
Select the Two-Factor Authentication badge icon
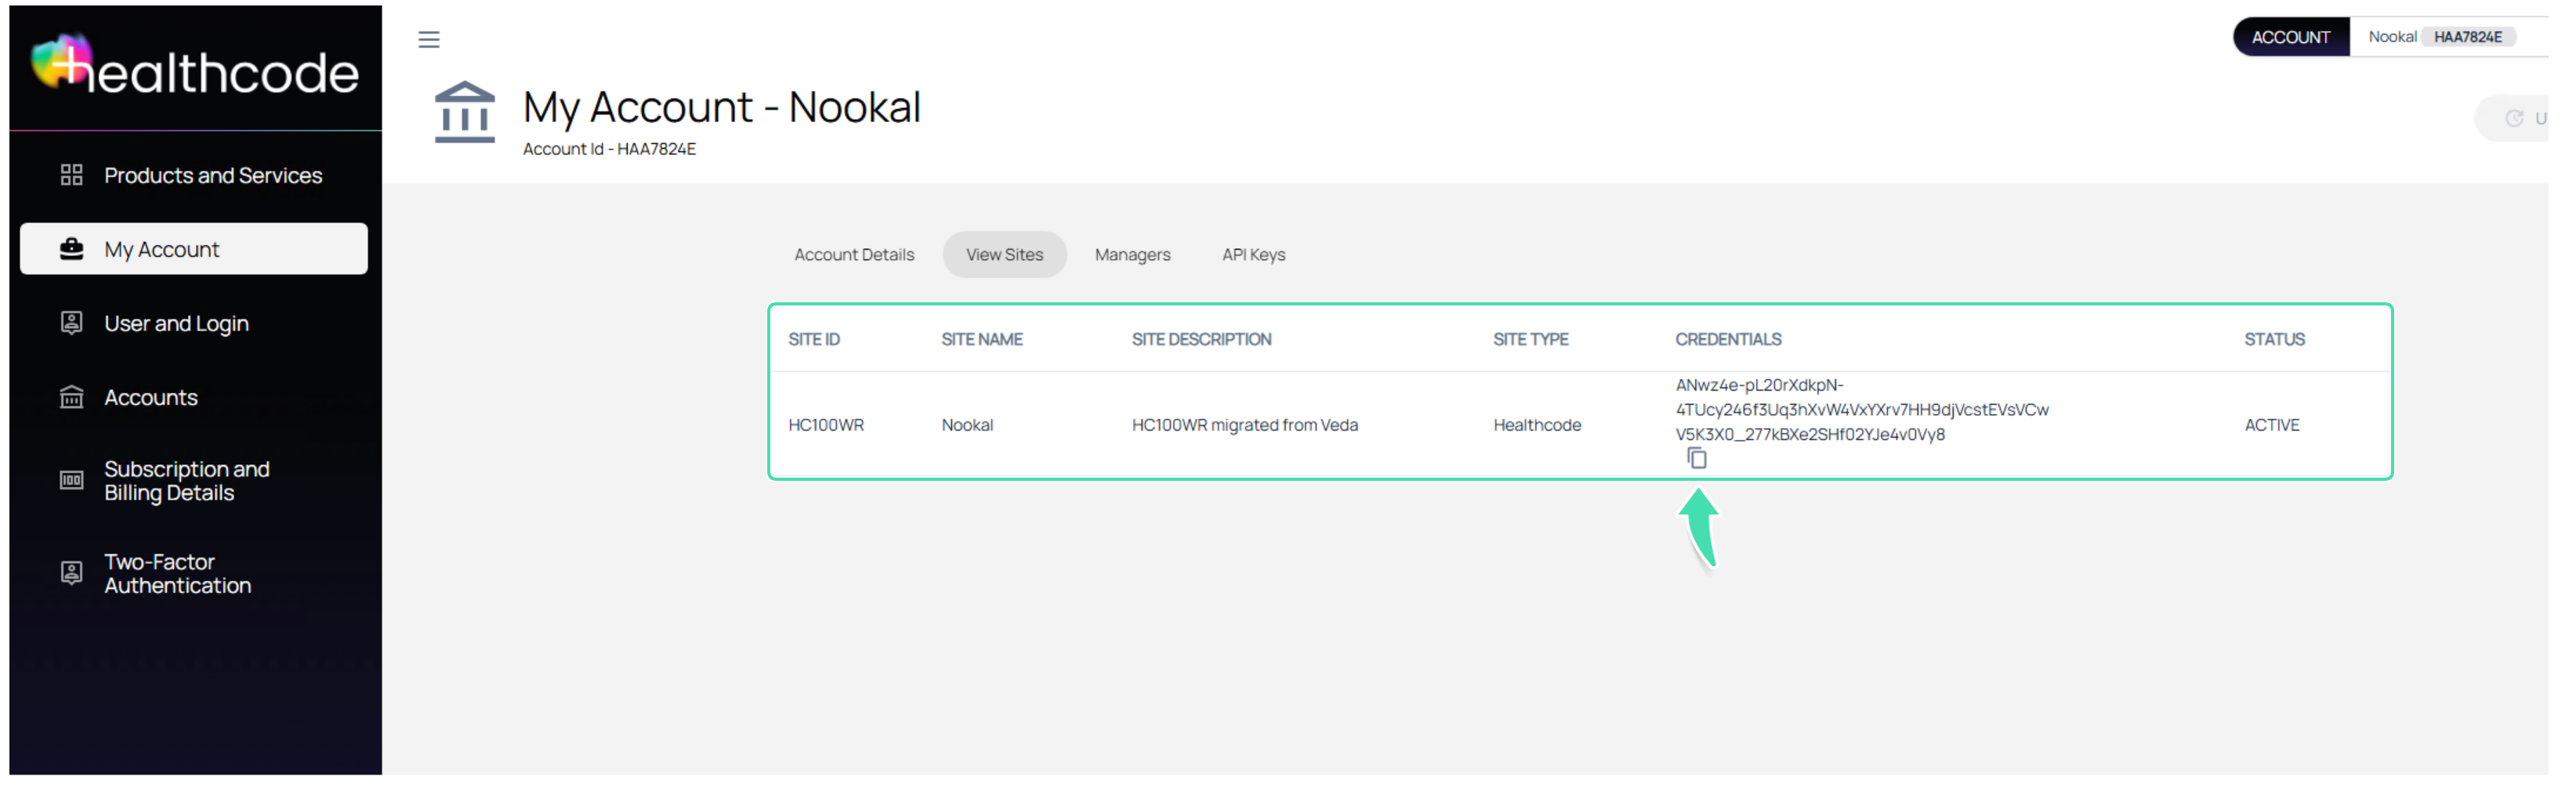click(70, 572)
